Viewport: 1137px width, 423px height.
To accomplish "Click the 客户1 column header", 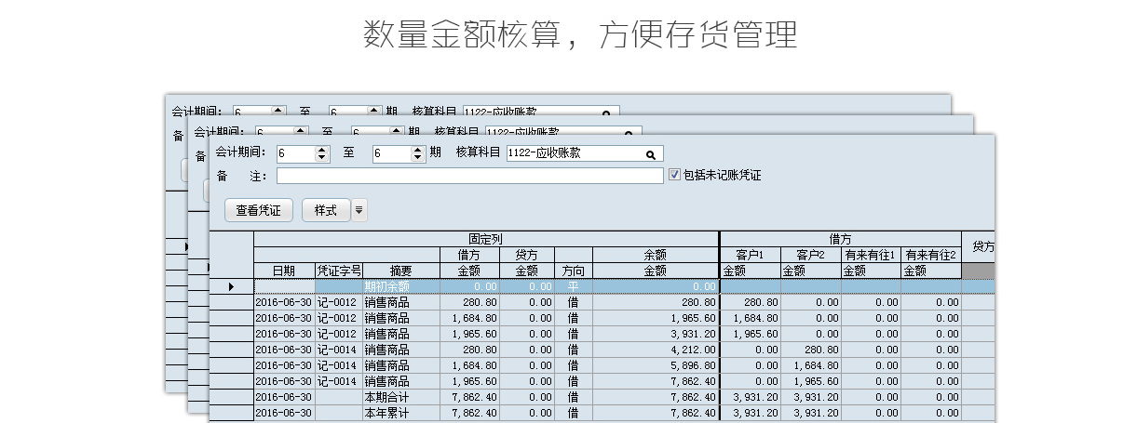I will point(751,255).
